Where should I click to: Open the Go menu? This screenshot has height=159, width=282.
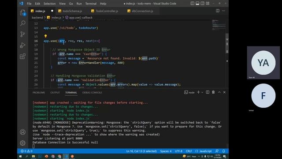coord(71,4)
